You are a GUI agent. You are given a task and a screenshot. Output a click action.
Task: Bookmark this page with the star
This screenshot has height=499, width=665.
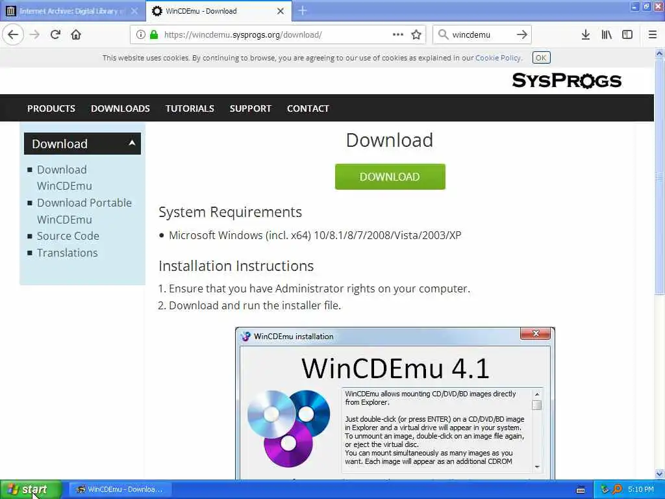click(x=416, y=35)
